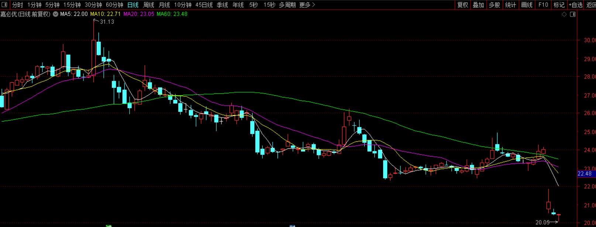Select the 月线 monthly period

pos(164,5)
